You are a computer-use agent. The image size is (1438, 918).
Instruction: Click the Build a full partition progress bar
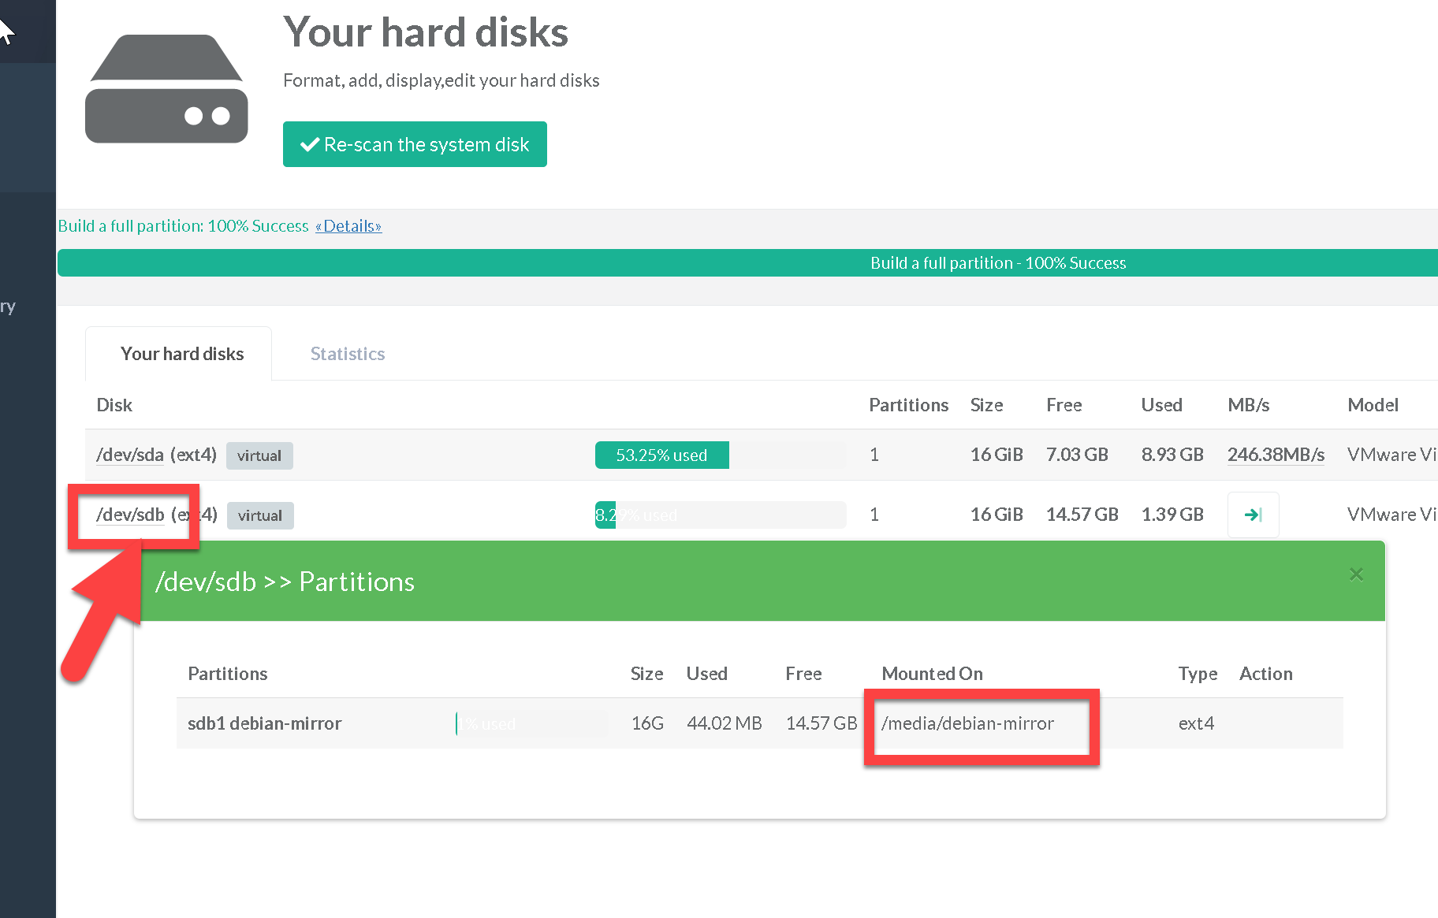click(x=747, y=263)
